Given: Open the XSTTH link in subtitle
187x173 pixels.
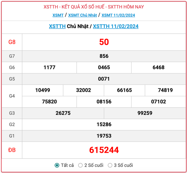Looking at the screenshot, I should point(57,26).
